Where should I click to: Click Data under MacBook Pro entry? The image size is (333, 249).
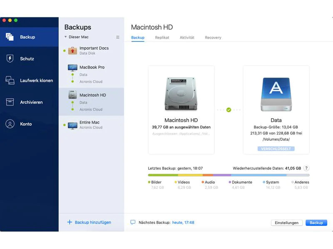(x=83, y=75)
